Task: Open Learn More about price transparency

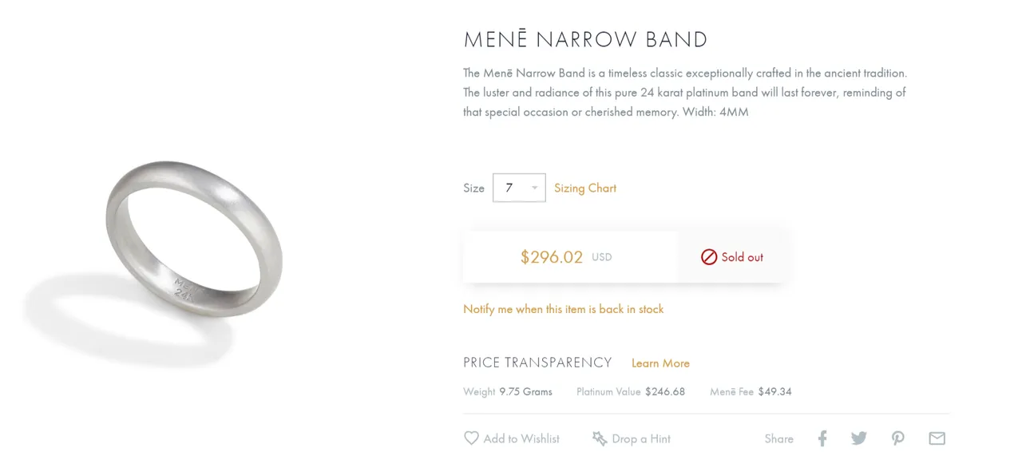Action: pos(660,363)
